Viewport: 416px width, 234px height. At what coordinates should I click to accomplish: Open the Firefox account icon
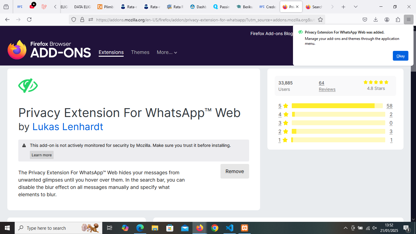387,19
